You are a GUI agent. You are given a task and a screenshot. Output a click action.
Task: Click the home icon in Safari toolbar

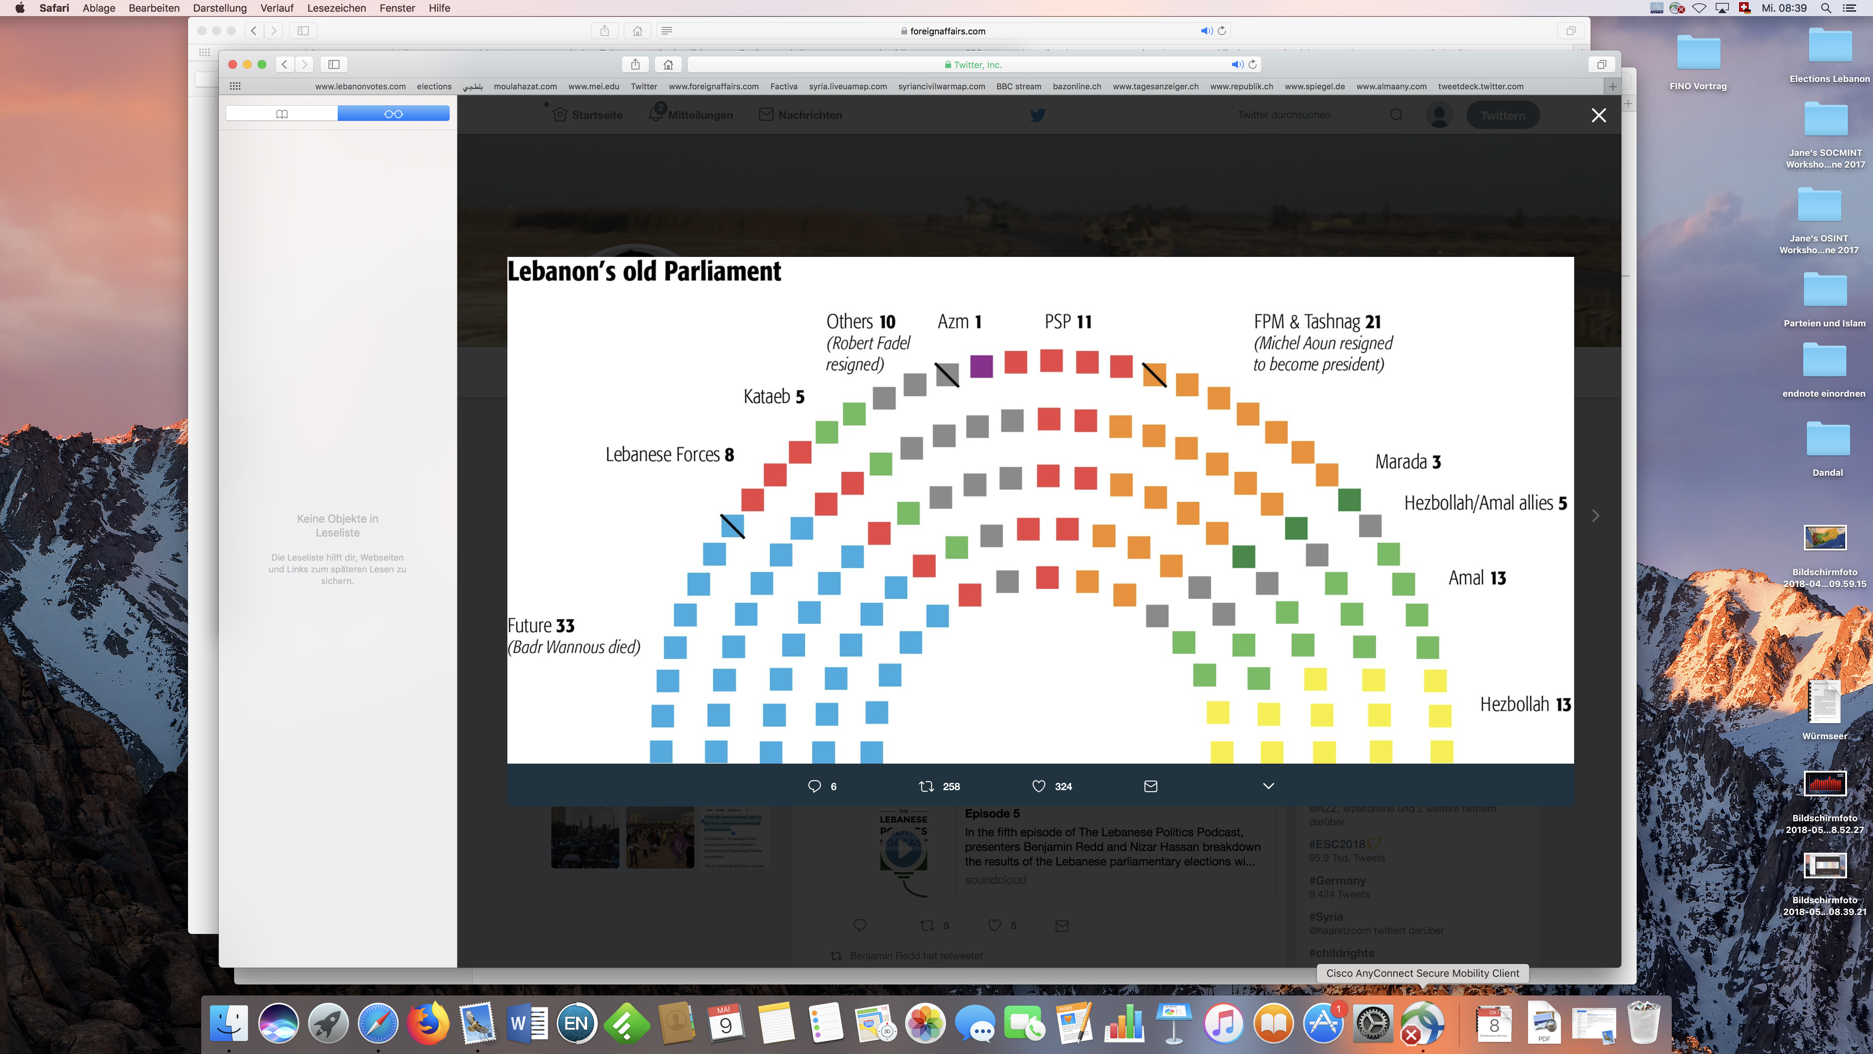(668, 64)
